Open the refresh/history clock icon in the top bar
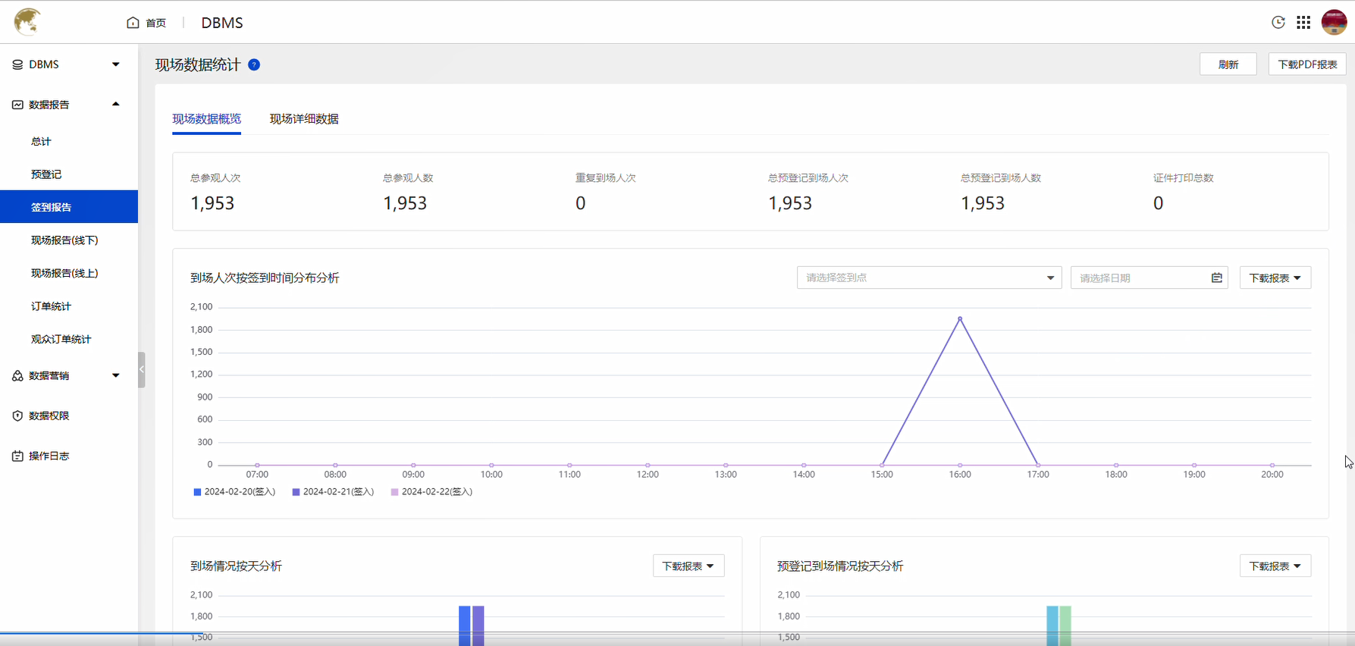Viewport: 1355px width, 646px height. click(x=1278, y=22)
